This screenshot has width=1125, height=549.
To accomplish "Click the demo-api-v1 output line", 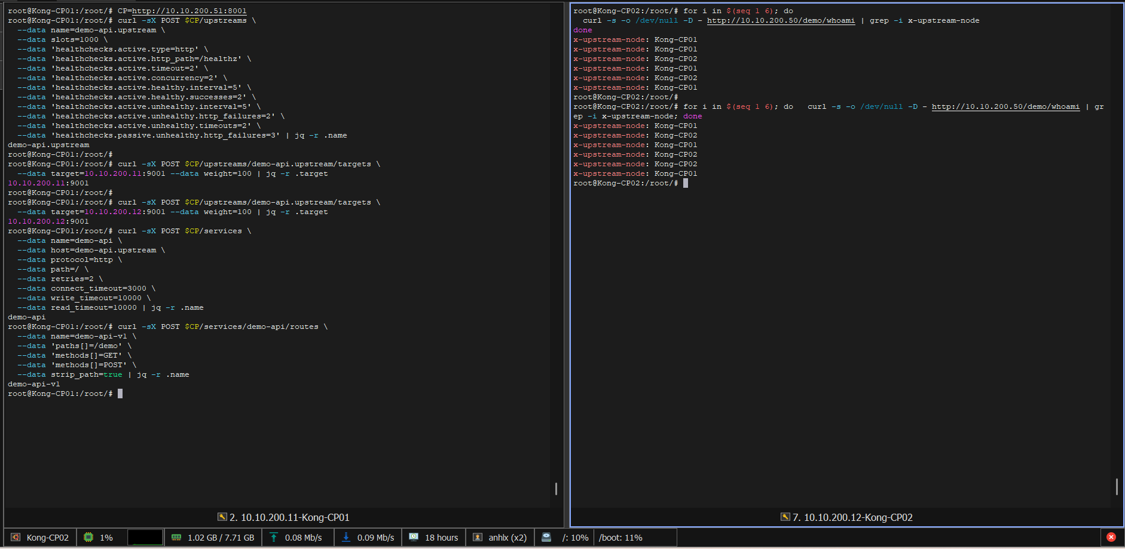I will click(x=34, y=384).
